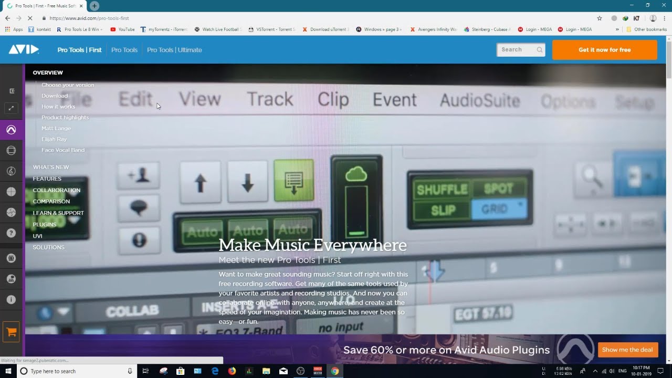
Task: Open the Steinberg - Cubase bookmark
Action: click(x=487, y=29)
